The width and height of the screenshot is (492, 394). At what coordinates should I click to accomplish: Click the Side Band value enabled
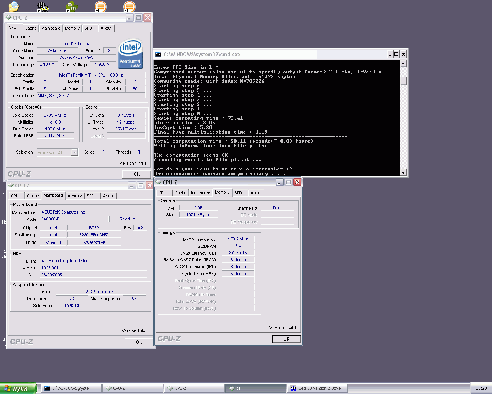click(x=72, y=305)
